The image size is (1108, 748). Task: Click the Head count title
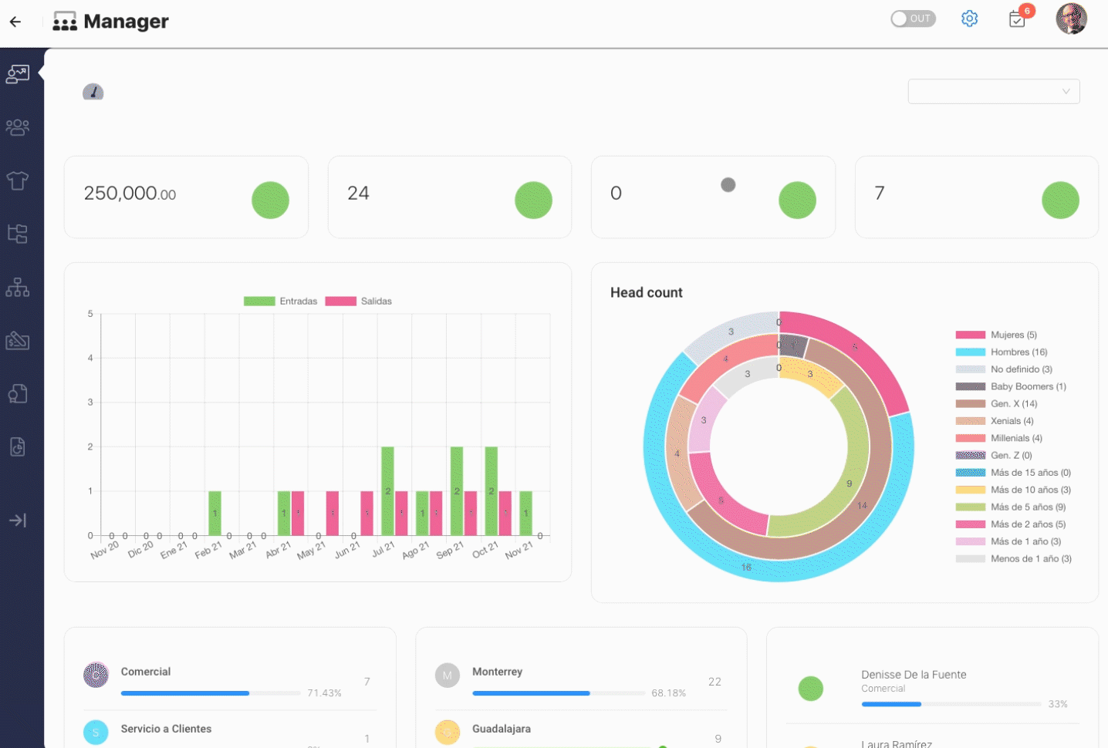tap(647, 292)
